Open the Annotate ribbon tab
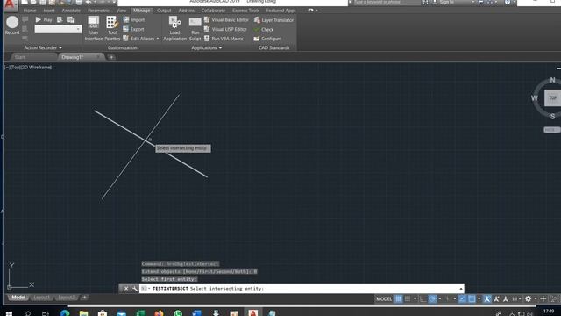Screen dimensions: 561x316 [71, 11]
